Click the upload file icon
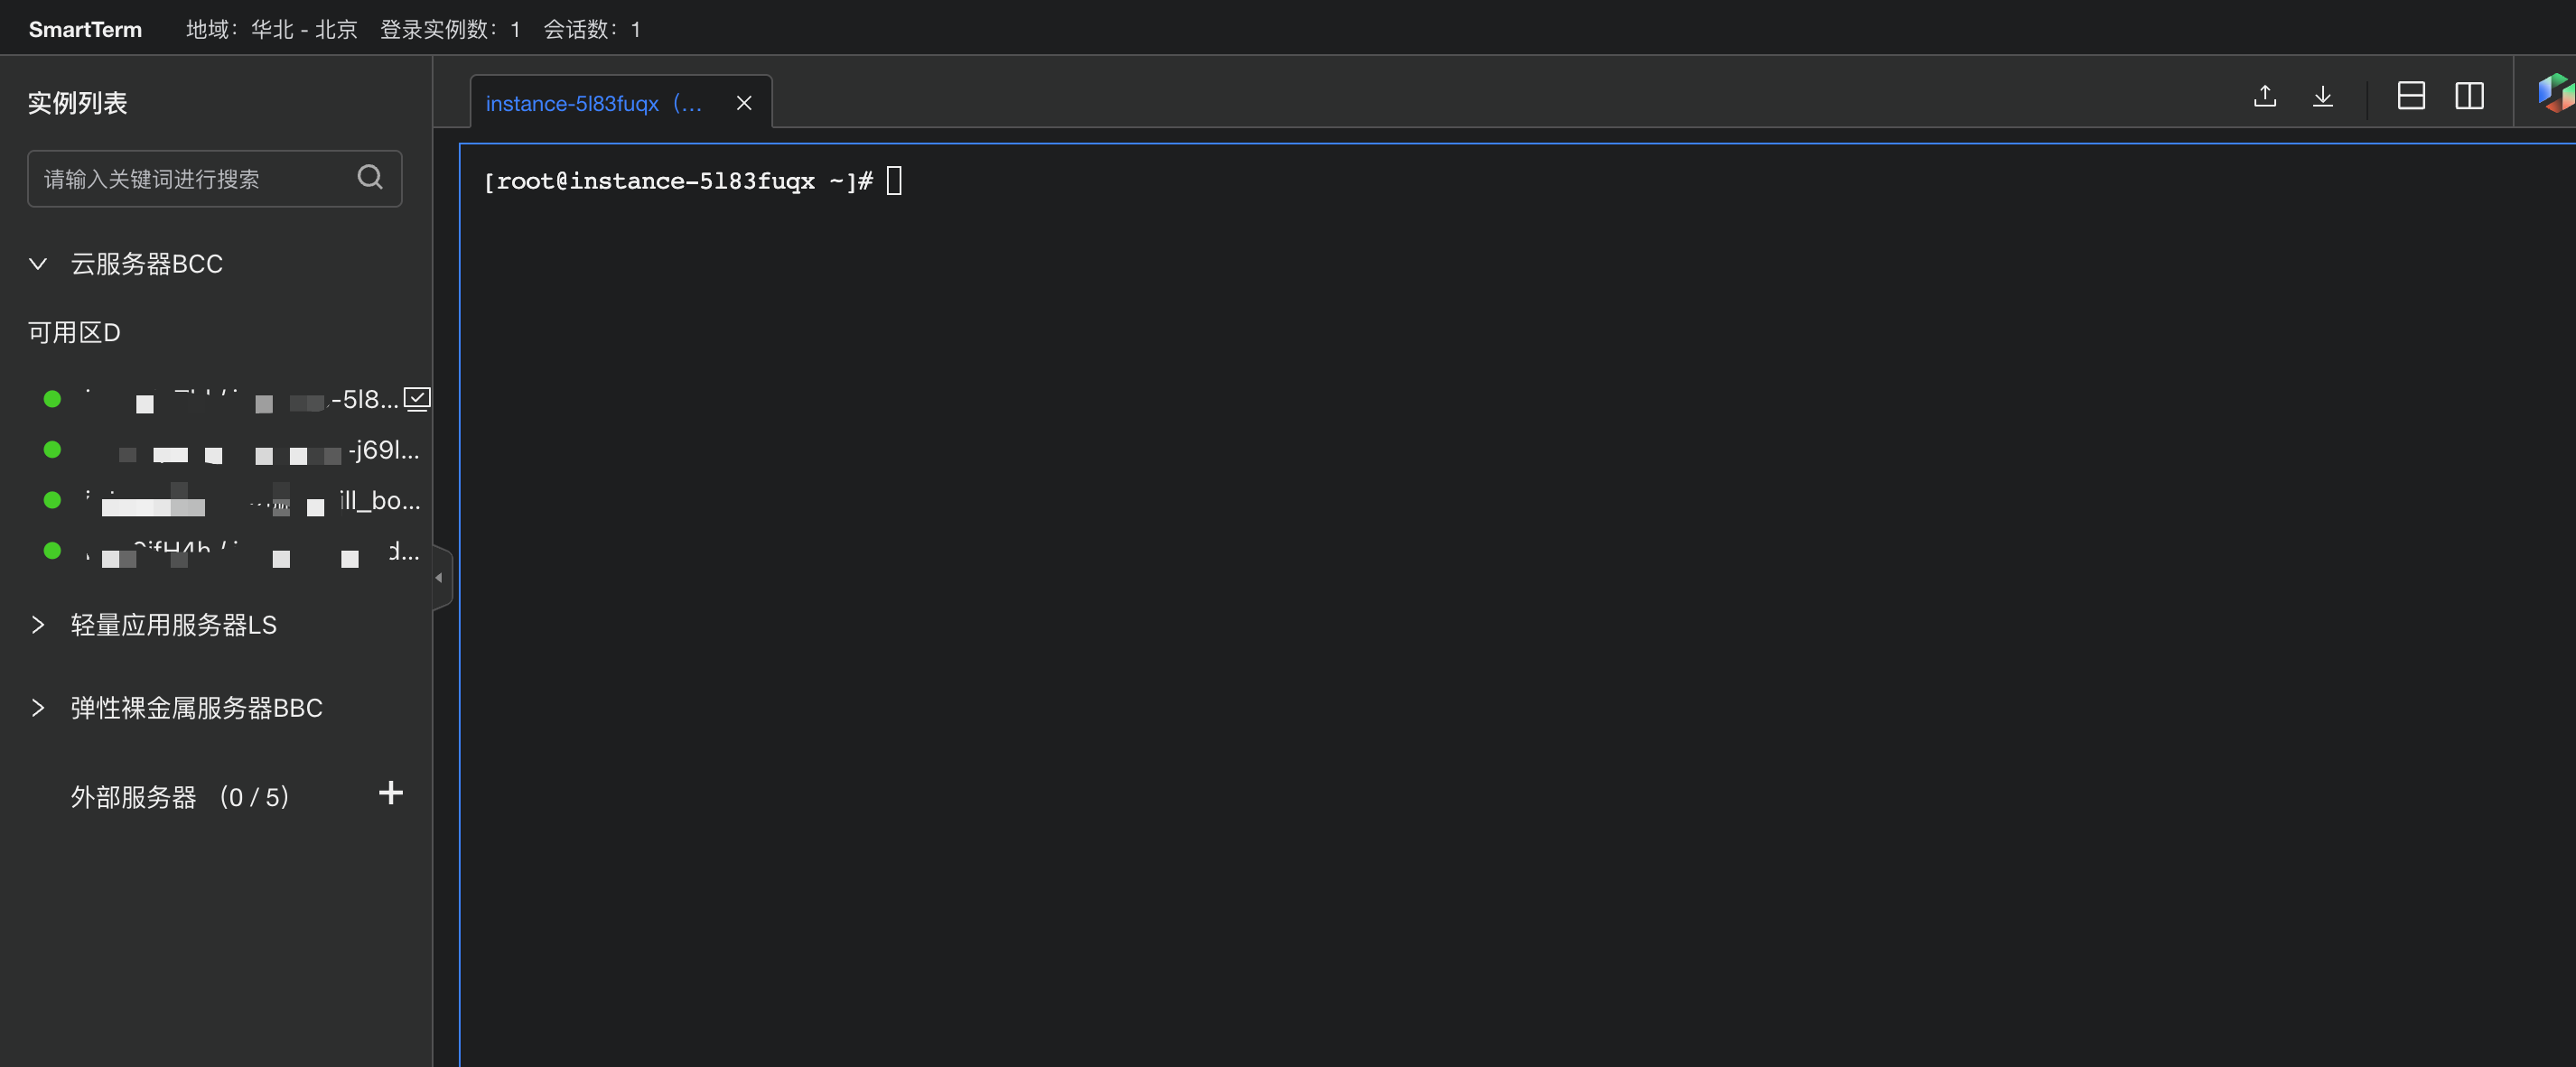Viewport: 2576px width, 1067px height. coord(2265,96)
